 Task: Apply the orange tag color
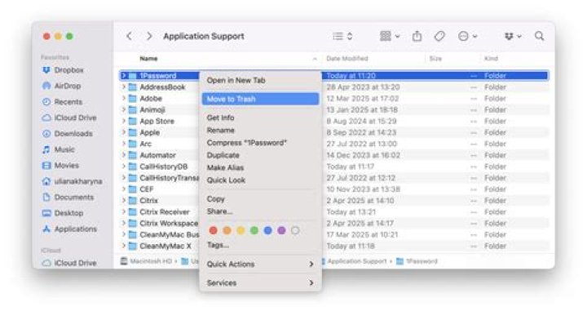point(227,230)
